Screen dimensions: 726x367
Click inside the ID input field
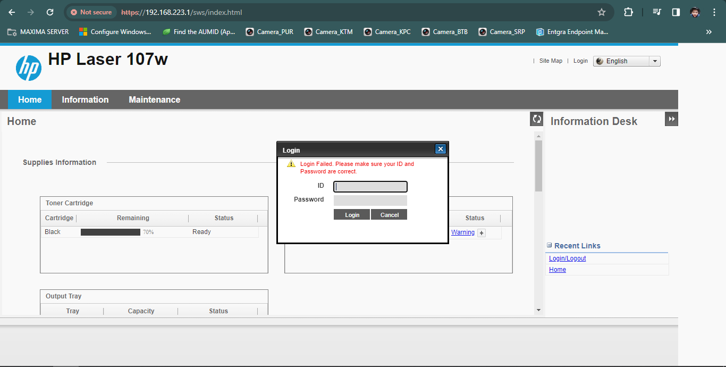pyautogui.click(x=370, y=186)
